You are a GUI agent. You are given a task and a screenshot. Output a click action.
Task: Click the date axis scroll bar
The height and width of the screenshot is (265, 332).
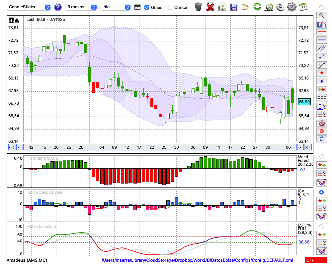[x=160, y=147]
